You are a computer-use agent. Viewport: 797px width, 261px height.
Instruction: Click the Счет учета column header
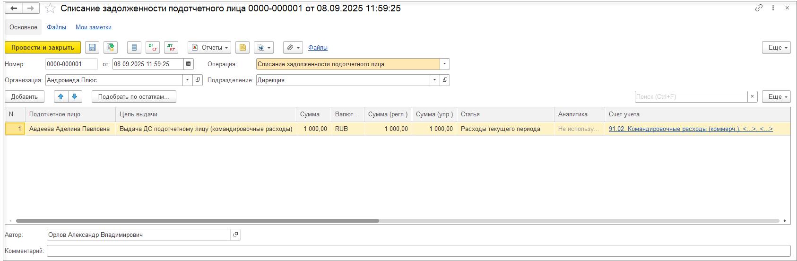pyautogui.click(x=697, y=114)
